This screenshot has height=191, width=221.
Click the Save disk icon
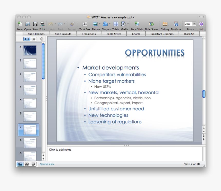click(x=35, y=24)
